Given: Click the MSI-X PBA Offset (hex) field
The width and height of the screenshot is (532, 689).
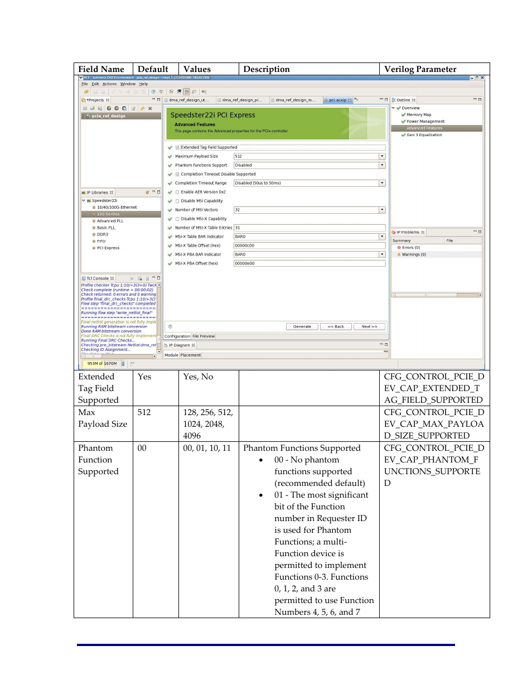Looking at the screenshot, I should 309,263.
